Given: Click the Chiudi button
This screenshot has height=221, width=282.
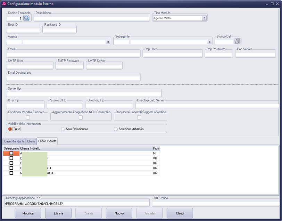Looking at the screenshot, I should tap(180, 213).
